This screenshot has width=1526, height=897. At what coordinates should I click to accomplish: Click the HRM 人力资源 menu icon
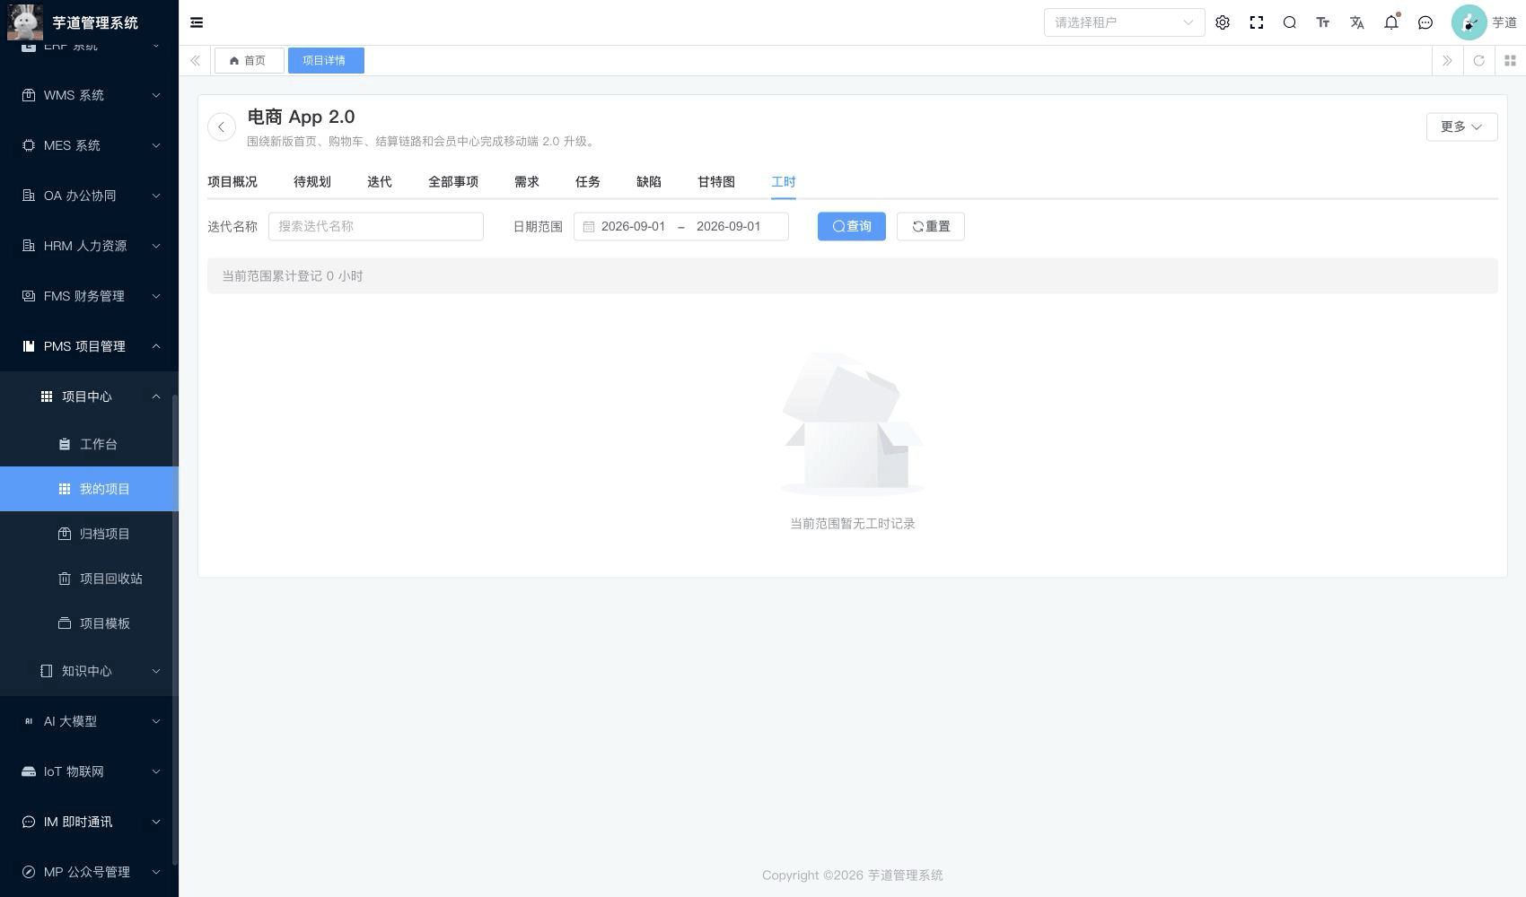click(29, 246)
